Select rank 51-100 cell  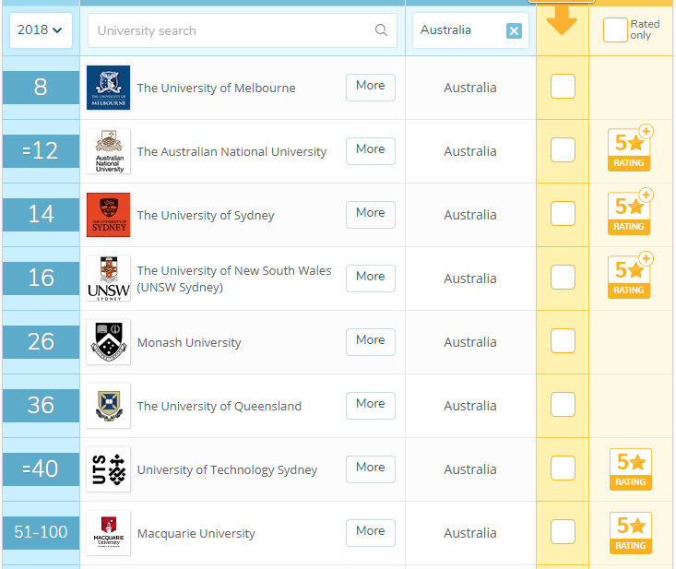(x=41, y=533)
